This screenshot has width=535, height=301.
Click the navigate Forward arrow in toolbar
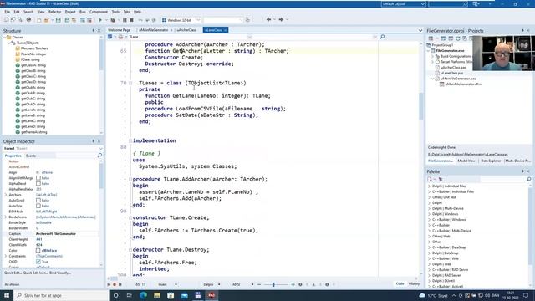tap(281, 20)
